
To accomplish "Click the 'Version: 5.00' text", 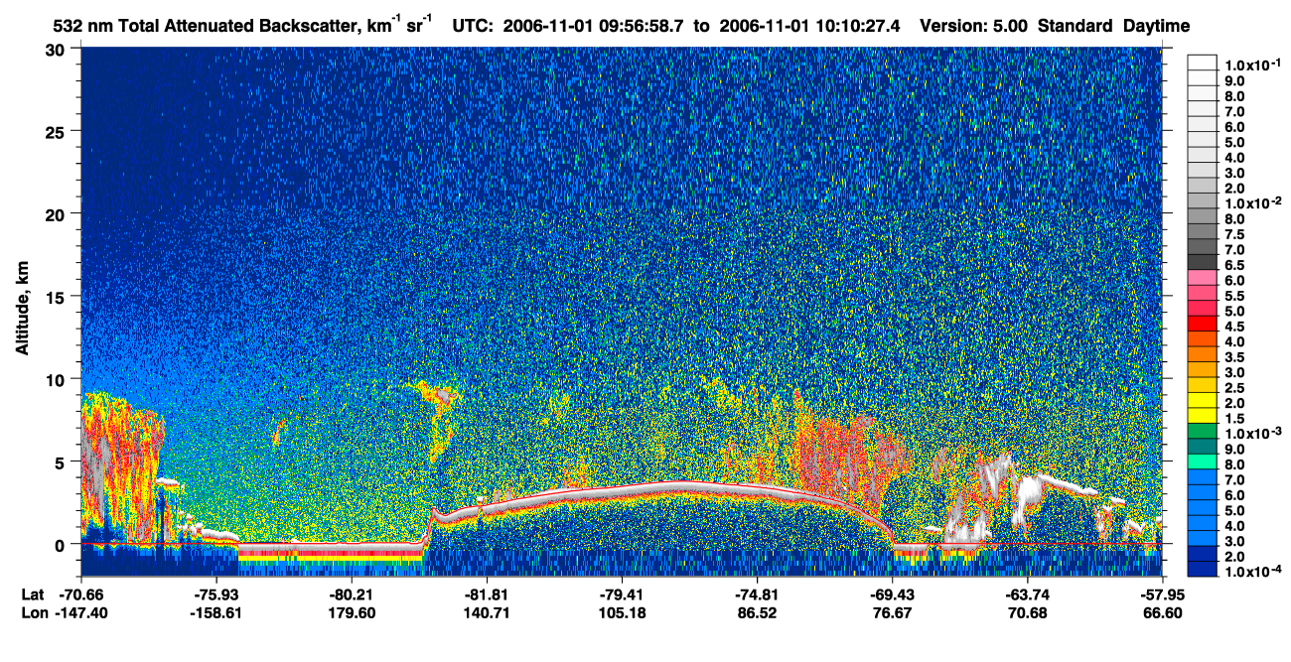I will point(975,26).
